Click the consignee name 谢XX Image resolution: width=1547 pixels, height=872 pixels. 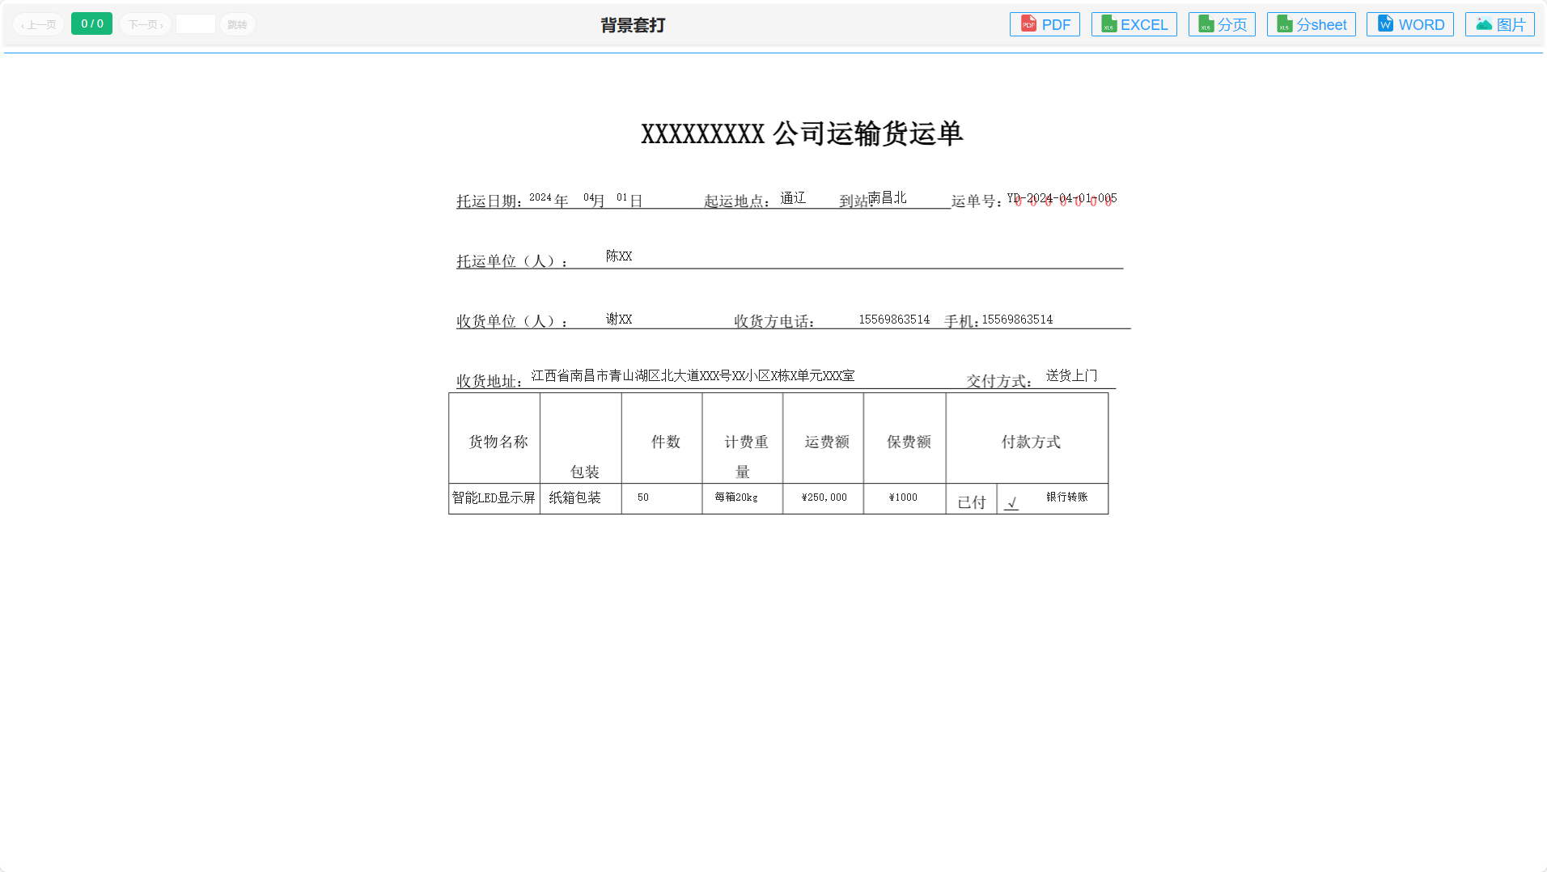(x=619, y=319)
